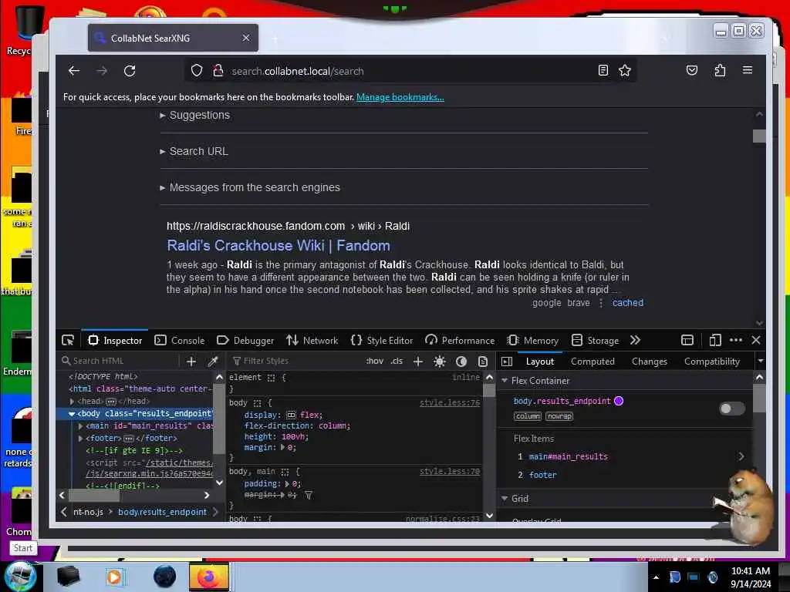
Task: Toggle flexbox overlay for body.results_endpoint
Action: pyautogui.click(x=732, y=409)
